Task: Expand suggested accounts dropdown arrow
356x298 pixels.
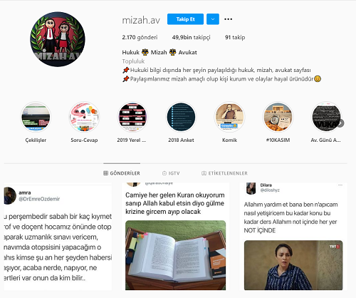Action: [213, 19]
